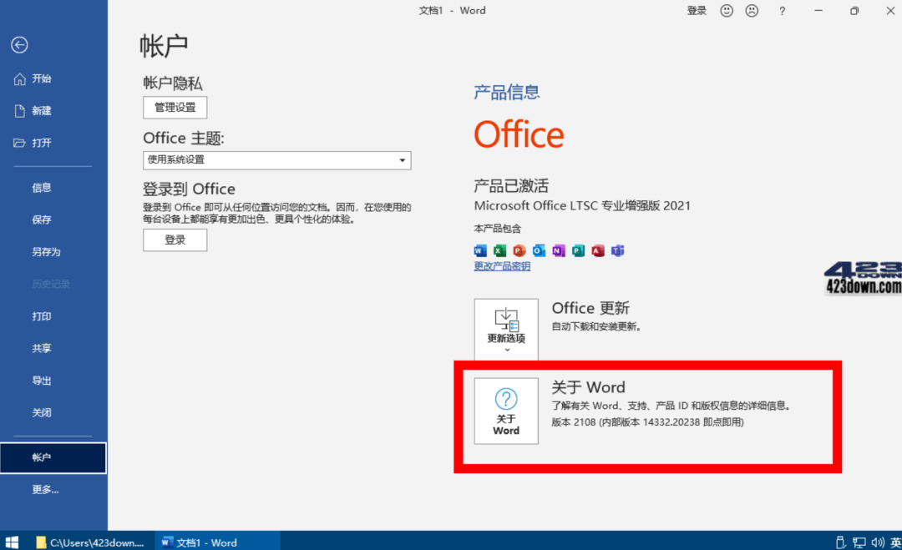Minimize the Word window
This screenshot has width=902, height=550.
click(818, 11)
